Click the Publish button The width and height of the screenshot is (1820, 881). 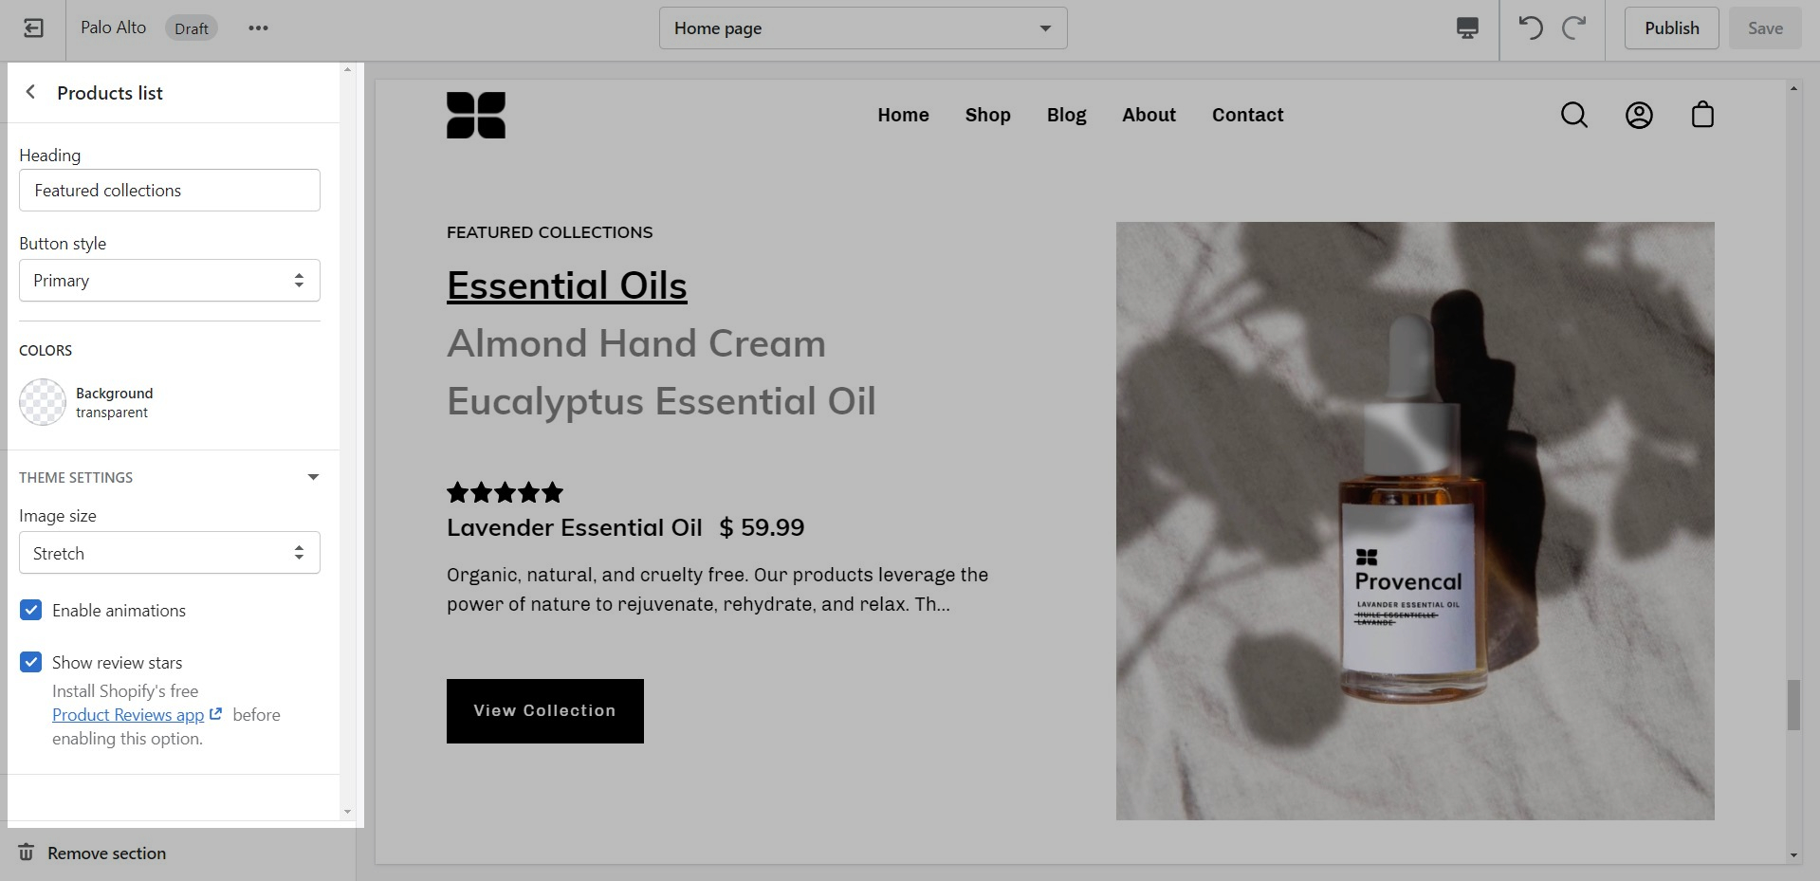click(x=1671, y=28)
